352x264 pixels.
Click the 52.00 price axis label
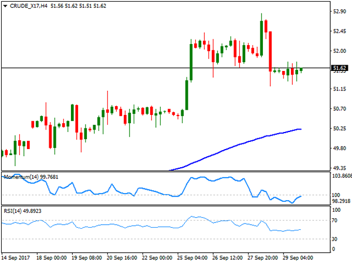[340, 51]
